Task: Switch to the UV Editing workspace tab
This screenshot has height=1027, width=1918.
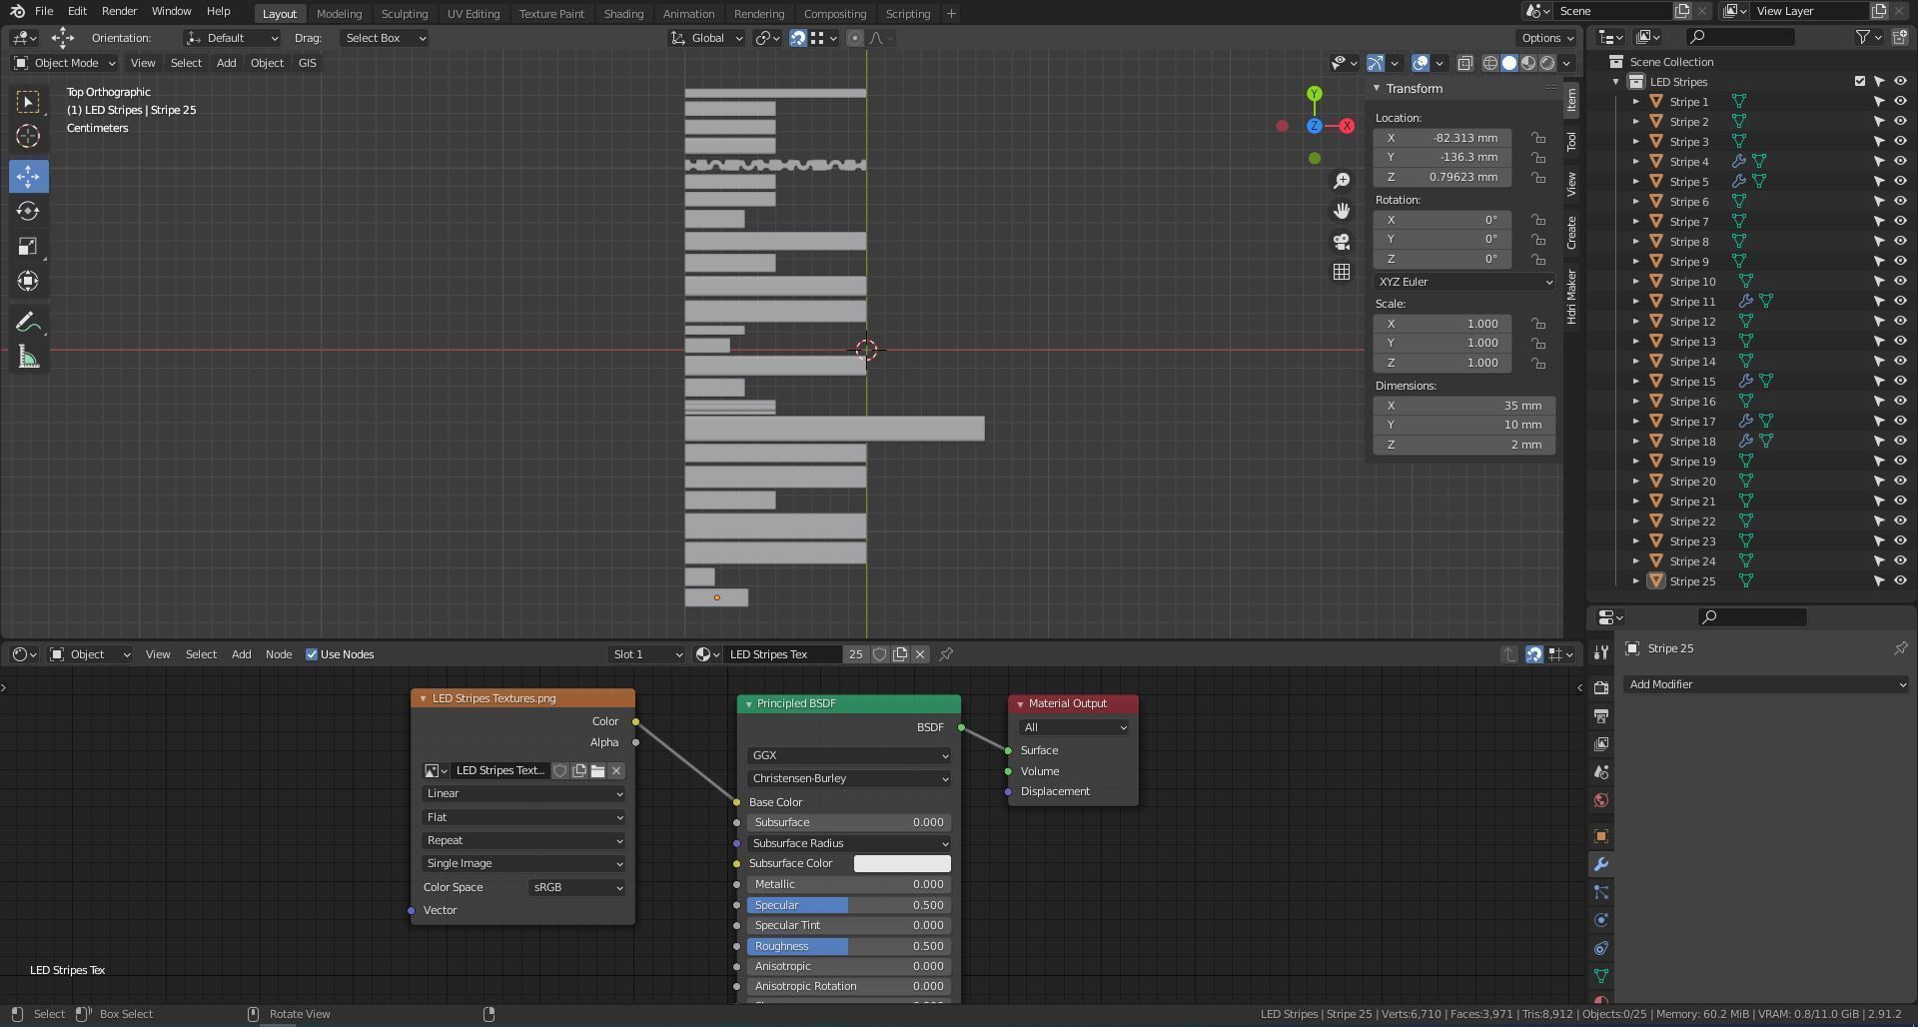Action: (x=474, y=14)
